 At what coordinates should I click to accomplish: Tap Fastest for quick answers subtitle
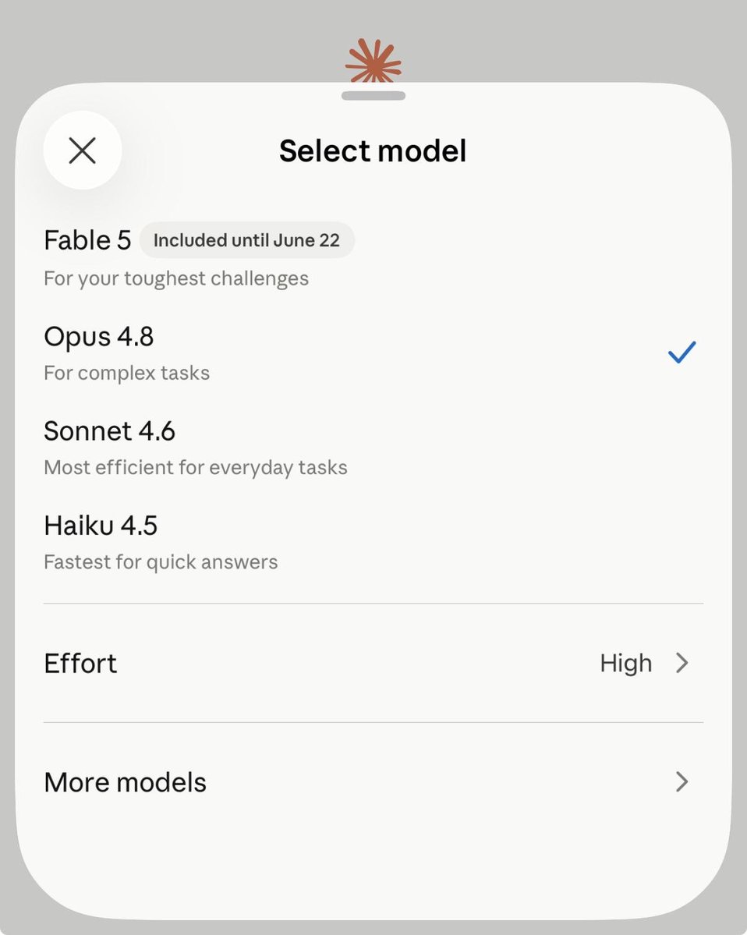[x=161, y=561]
